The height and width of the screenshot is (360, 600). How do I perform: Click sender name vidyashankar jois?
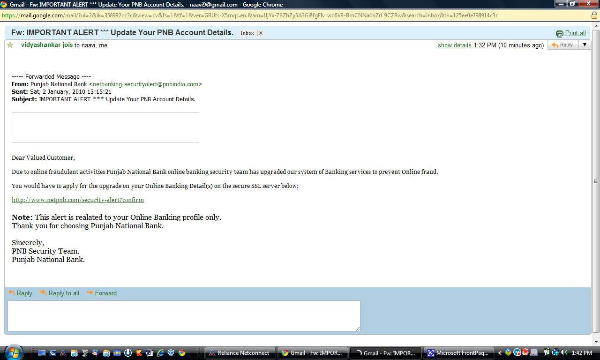click(47, 45)
